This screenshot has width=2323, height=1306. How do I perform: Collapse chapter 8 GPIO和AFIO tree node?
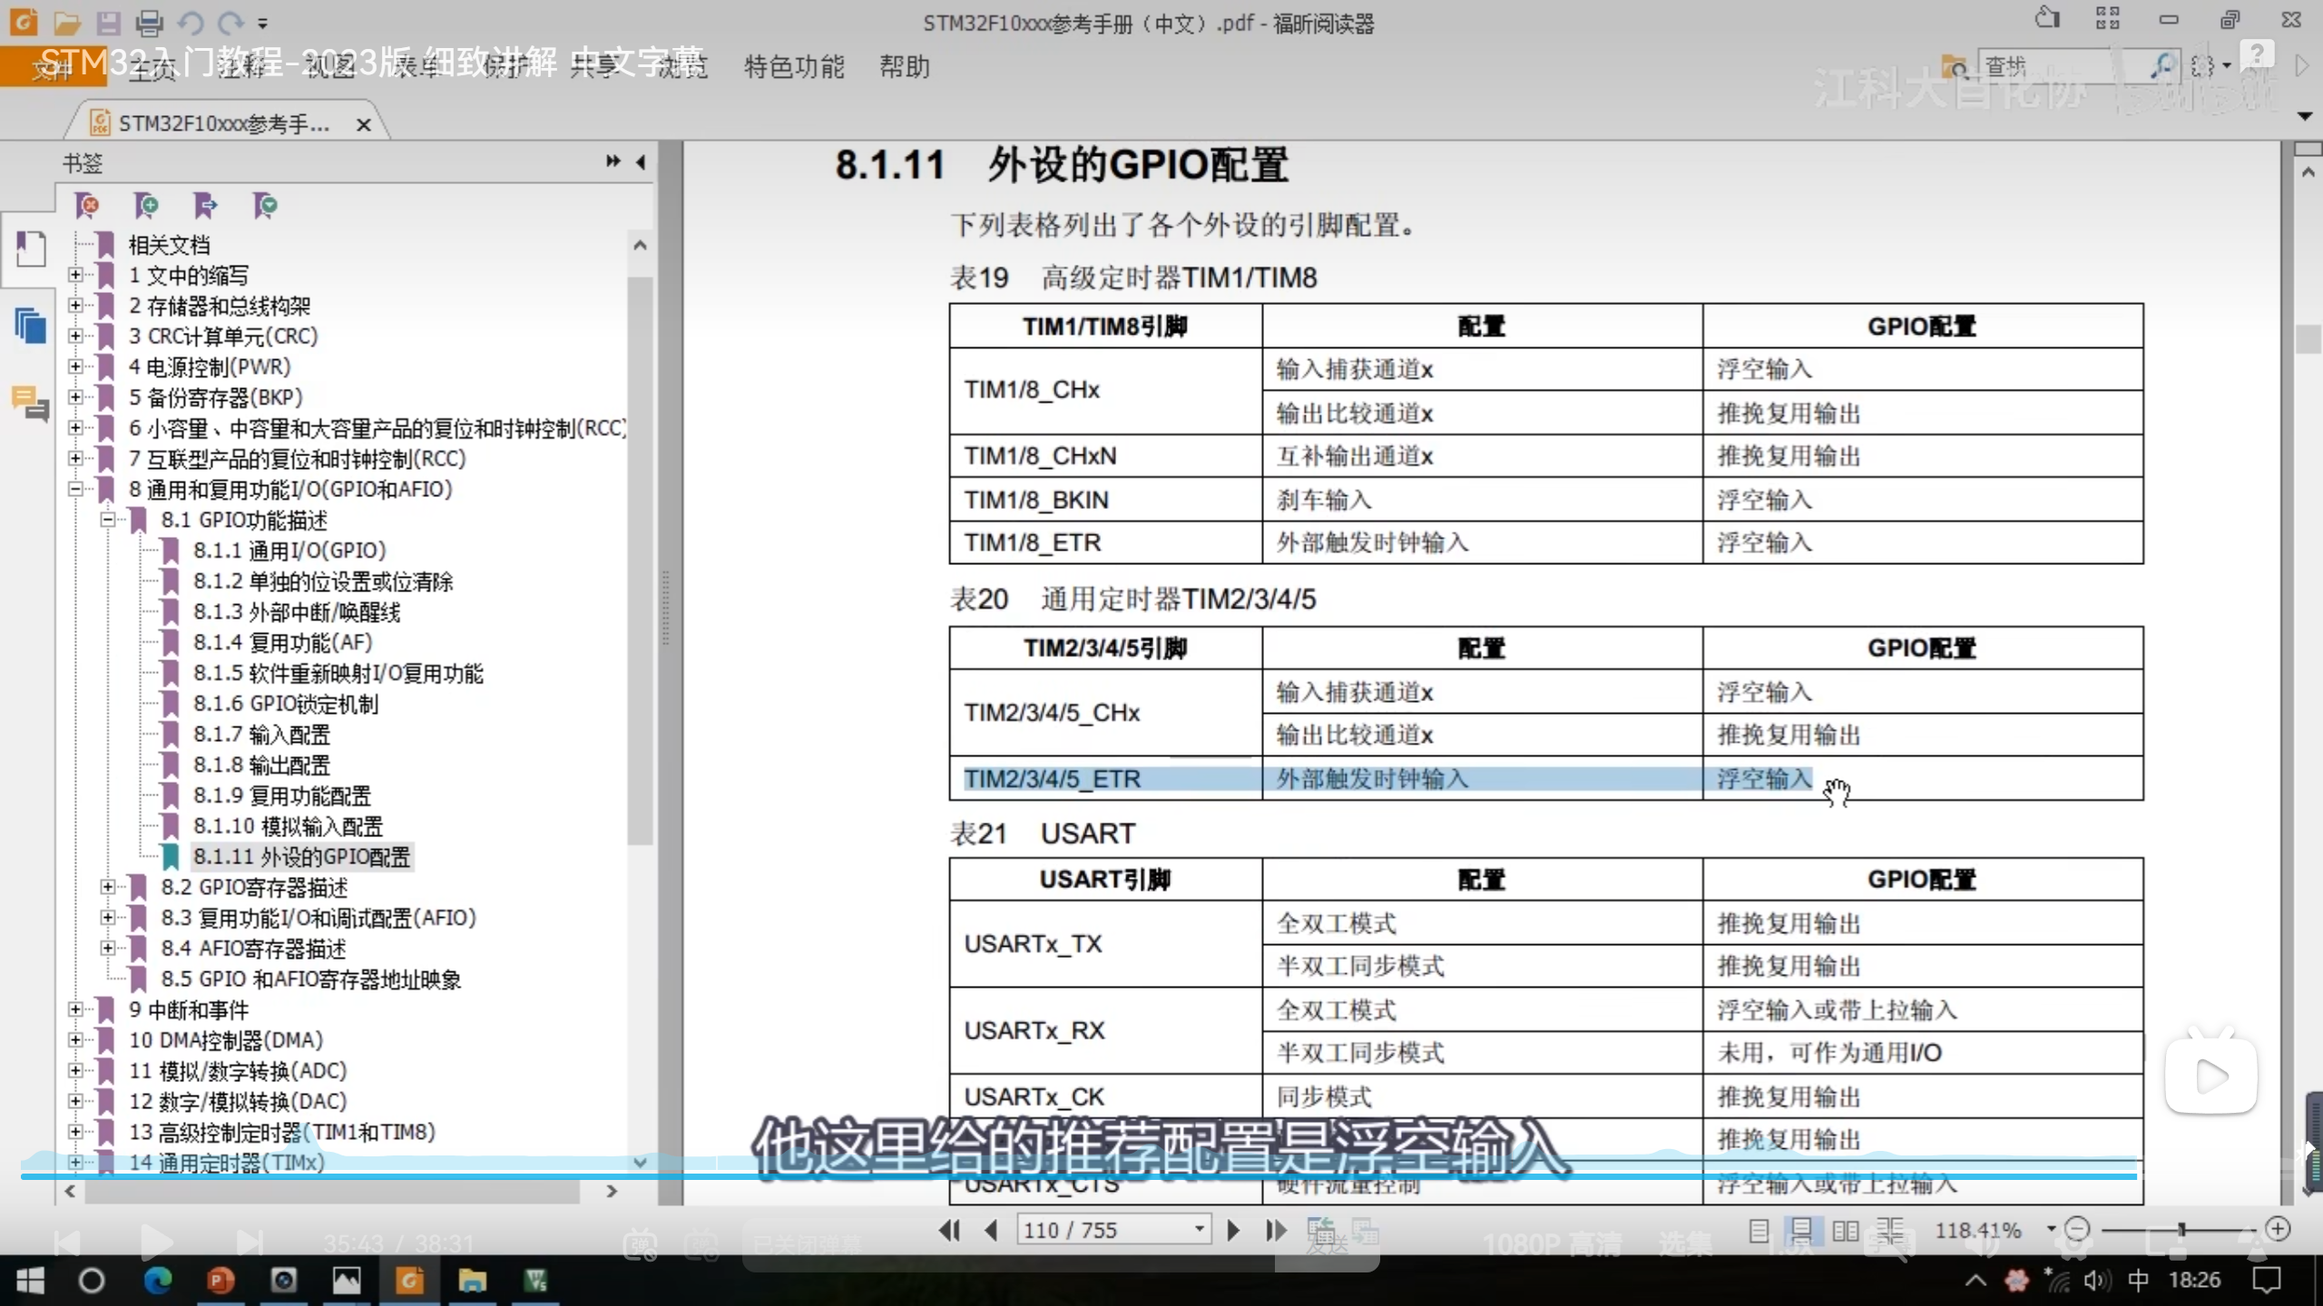point(76,490)
